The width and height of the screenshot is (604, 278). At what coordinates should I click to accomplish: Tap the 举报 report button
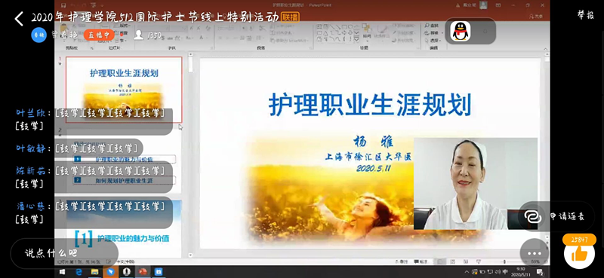(x=586, y=15)
